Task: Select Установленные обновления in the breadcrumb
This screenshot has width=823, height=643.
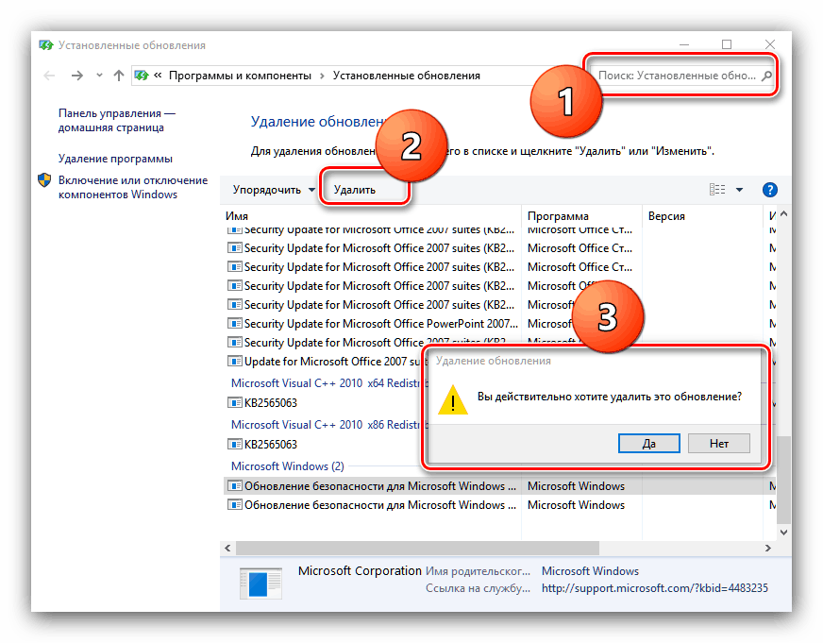Action: click(x=406, y=76)
